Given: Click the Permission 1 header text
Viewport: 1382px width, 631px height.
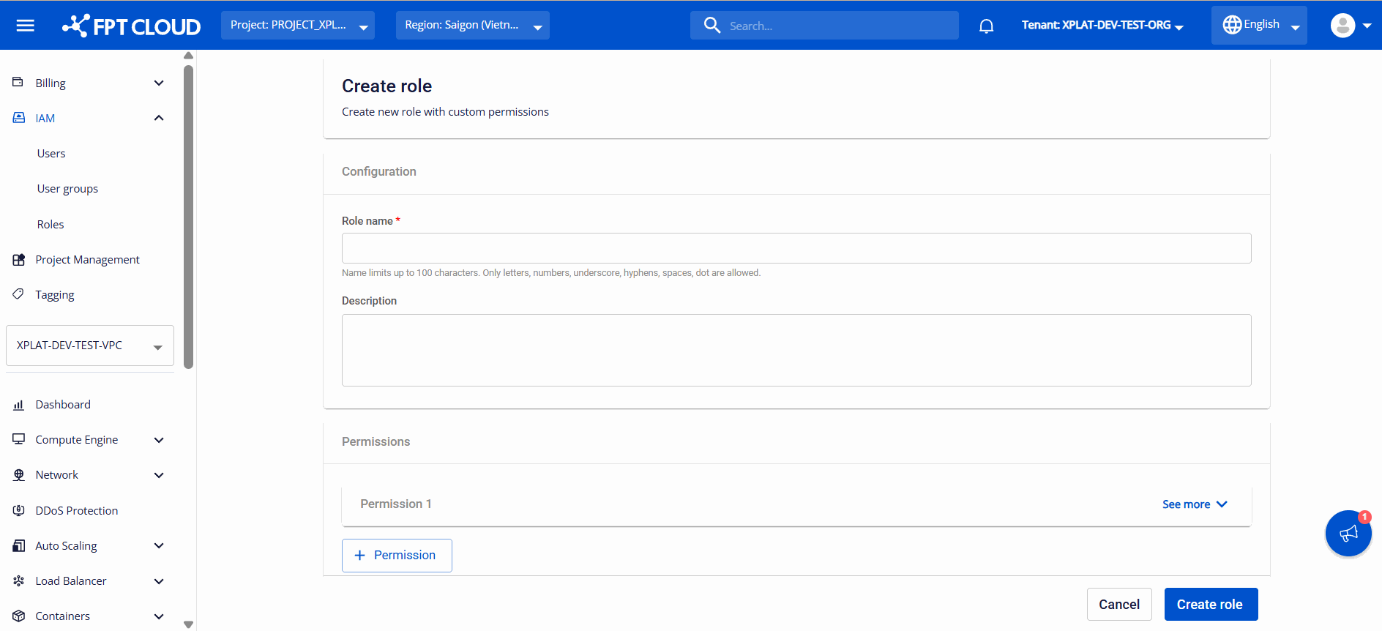Looking at the screenshot, I should point(396,504).
